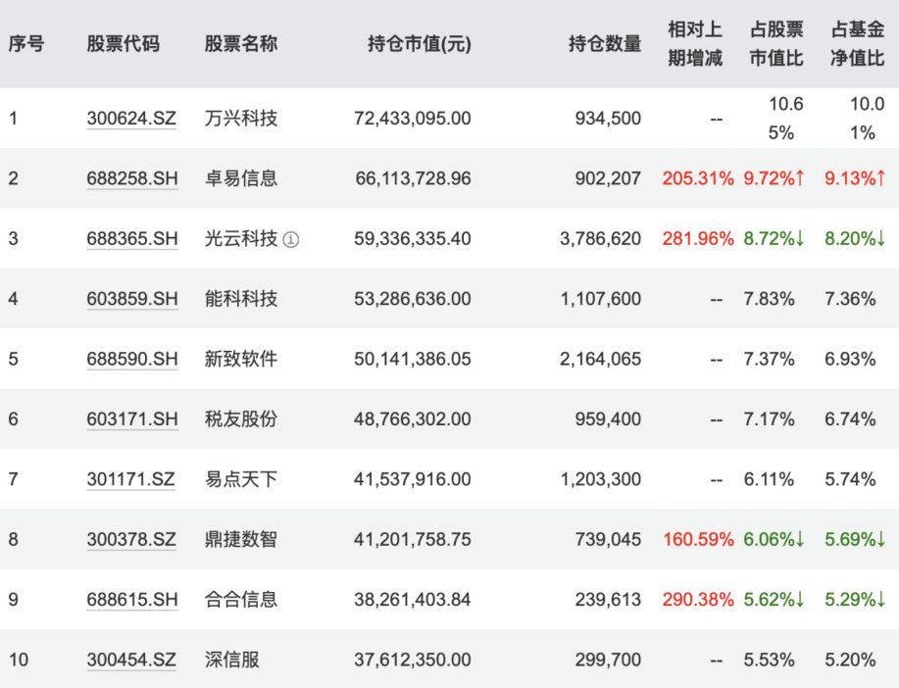The height and width of the screenshot is (688, 899).
Task: Open the 300624.SZ stock code link
Action: (x=132, y=118)
